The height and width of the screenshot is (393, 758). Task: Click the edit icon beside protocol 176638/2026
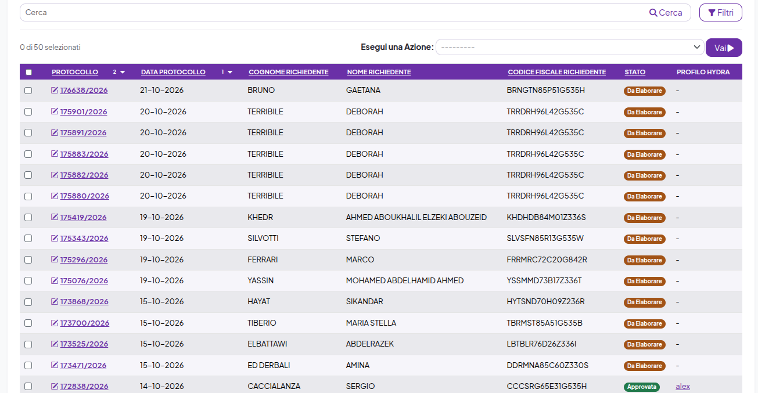[55, 91]
